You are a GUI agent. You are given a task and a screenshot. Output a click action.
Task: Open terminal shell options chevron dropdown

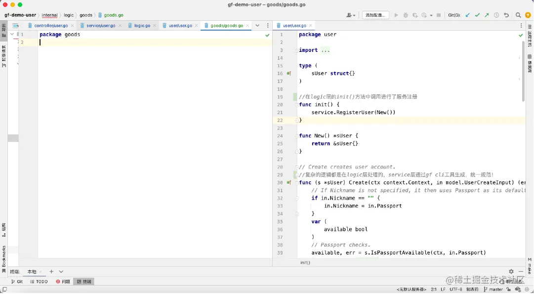61,271
